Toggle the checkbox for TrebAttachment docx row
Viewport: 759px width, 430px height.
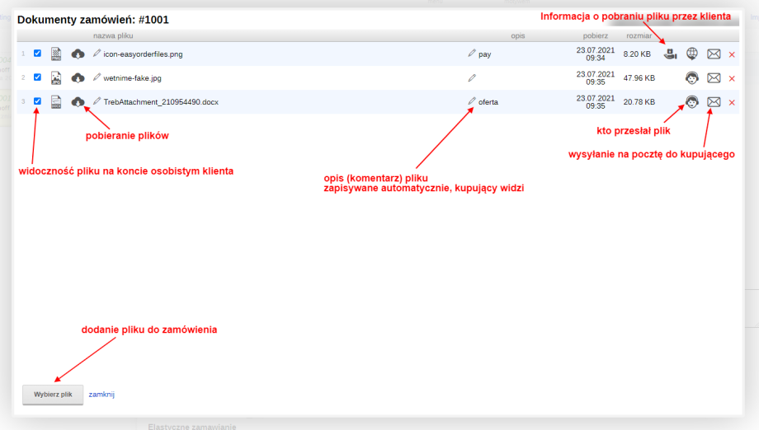tap(37, 101)
